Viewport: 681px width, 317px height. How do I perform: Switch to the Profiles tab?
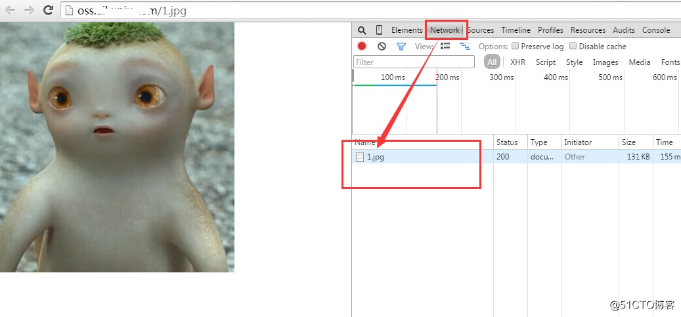tap(550, 30)
